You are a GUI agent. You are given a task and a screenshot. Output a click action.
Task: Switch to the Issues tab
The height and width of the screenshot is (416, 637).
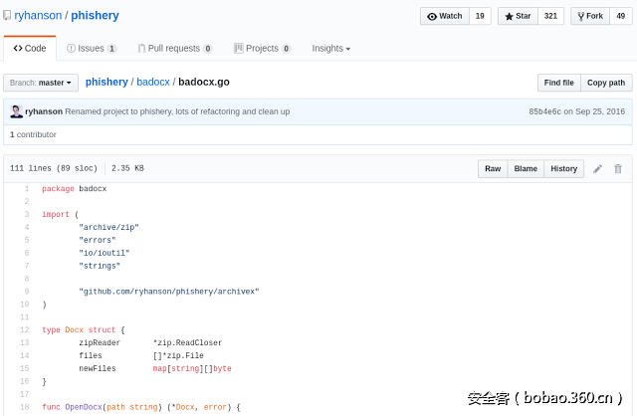point(91,48)
